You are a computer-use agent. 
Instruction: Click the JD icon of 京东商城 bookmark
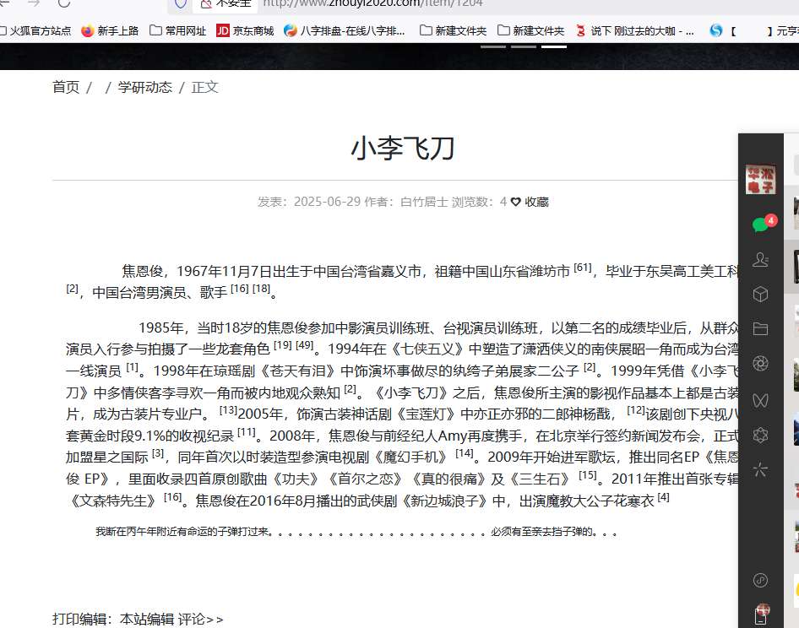[223, 31]
